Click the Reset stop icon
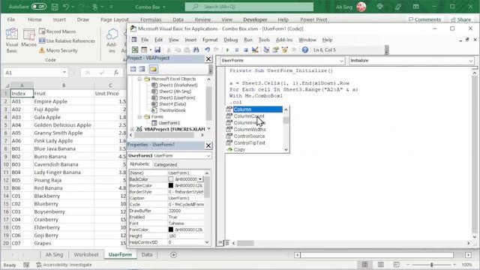This screenshot has height=270, width=480. (245, 50)
